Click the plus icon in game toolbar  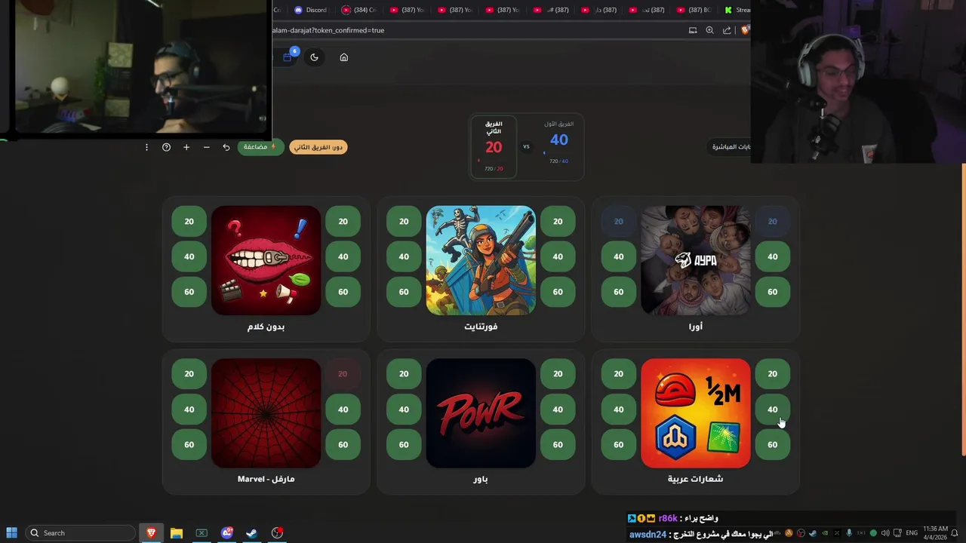point(186,147)
